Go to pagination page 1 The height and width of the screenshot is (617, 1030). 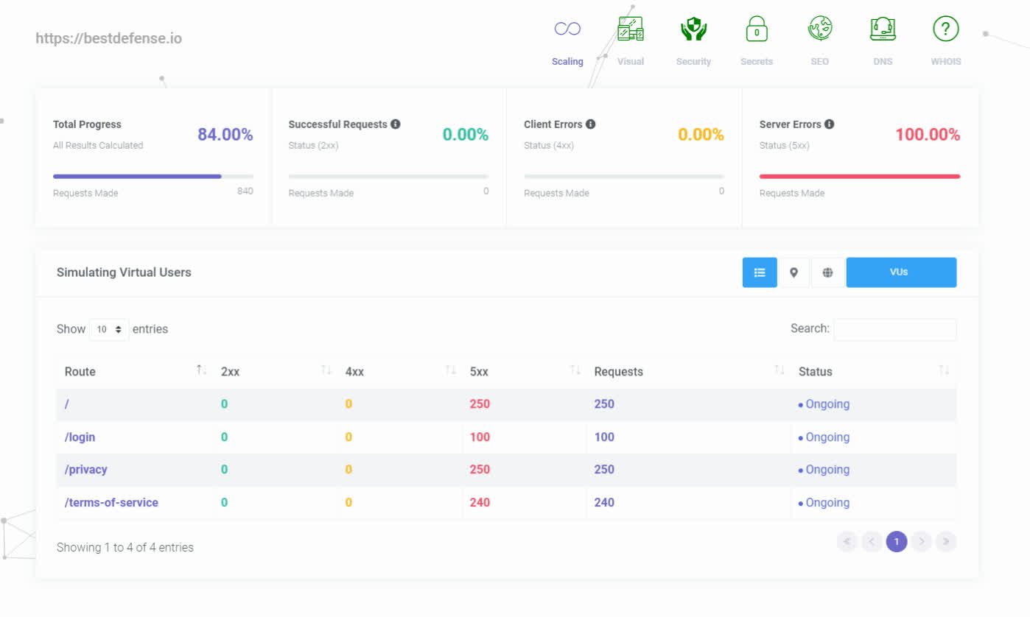tap(896, 542)
